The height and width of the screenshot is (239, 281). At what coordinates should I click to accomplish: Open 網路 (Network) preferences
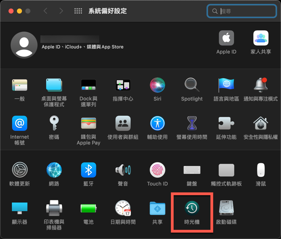(54, 170)
